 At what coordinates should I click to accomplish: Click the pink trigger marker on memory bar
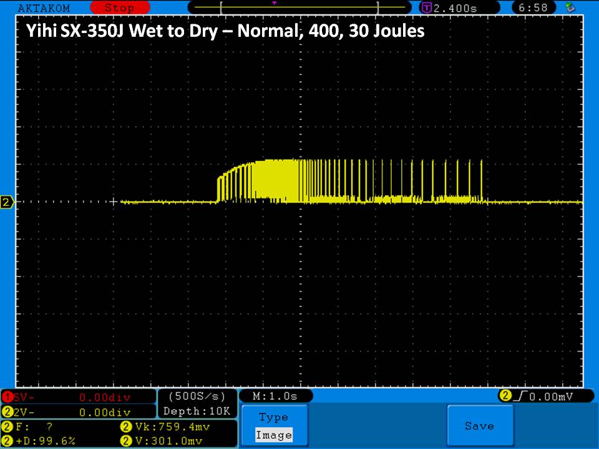(x=274, y=3)
